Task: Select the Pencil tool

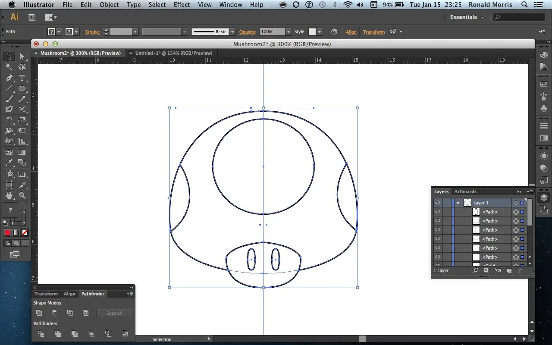Action: [x=22, y=99]
